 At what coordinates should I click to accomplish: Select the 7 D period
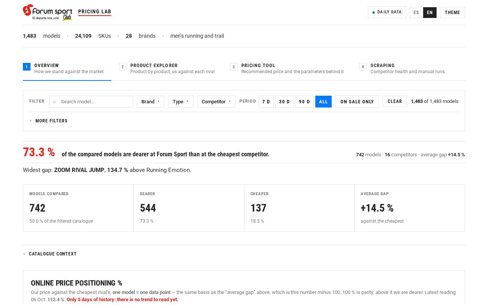click(x=266, y=101)
